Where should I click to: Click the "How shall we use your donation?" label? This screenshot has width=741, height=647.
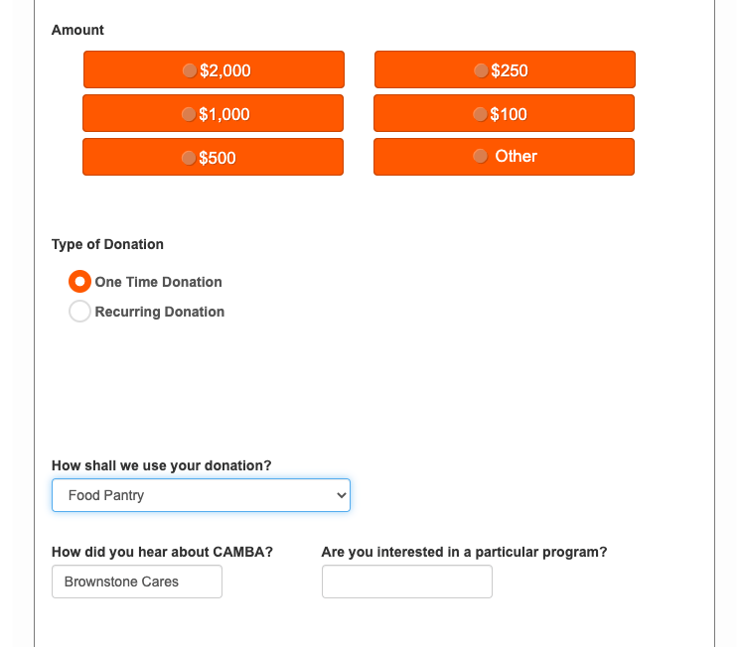pyautogui.click(x=162, y=465)
